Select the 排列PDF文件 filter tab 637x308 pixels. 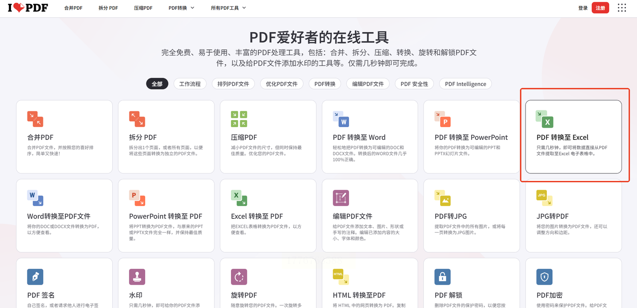(x=233, y=84)
